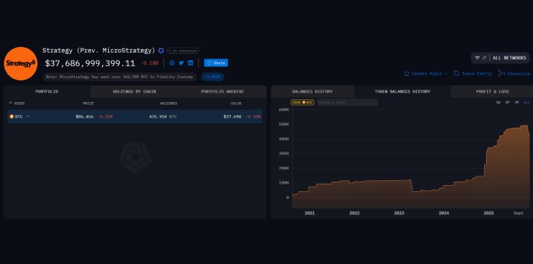Click the Create Alert + link
Viewport: 533px width, 264px height.
click(430, 73)
